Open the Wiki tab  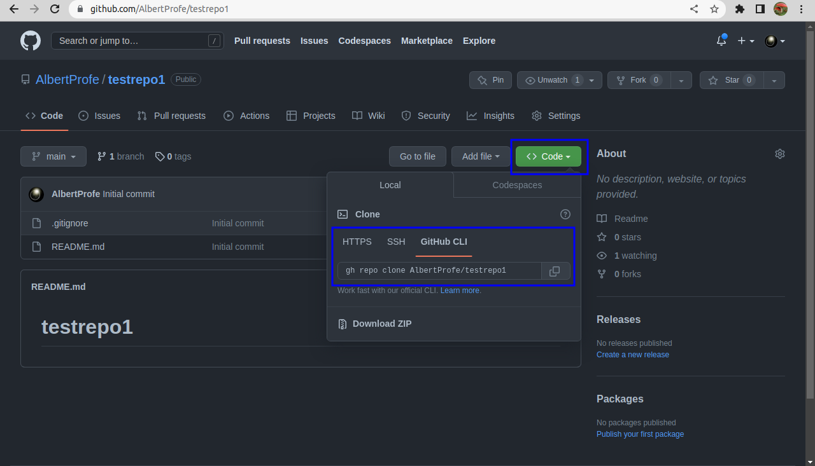[x=369, y=116]
